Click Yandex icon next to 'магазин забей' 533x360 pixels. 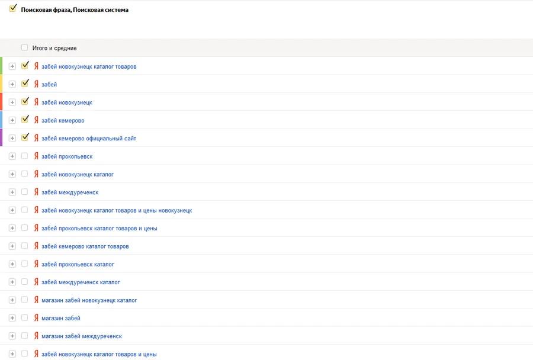point(36,318)
